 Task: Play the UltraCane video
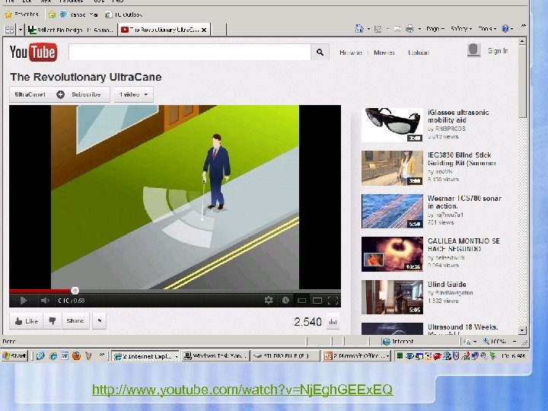23,301
